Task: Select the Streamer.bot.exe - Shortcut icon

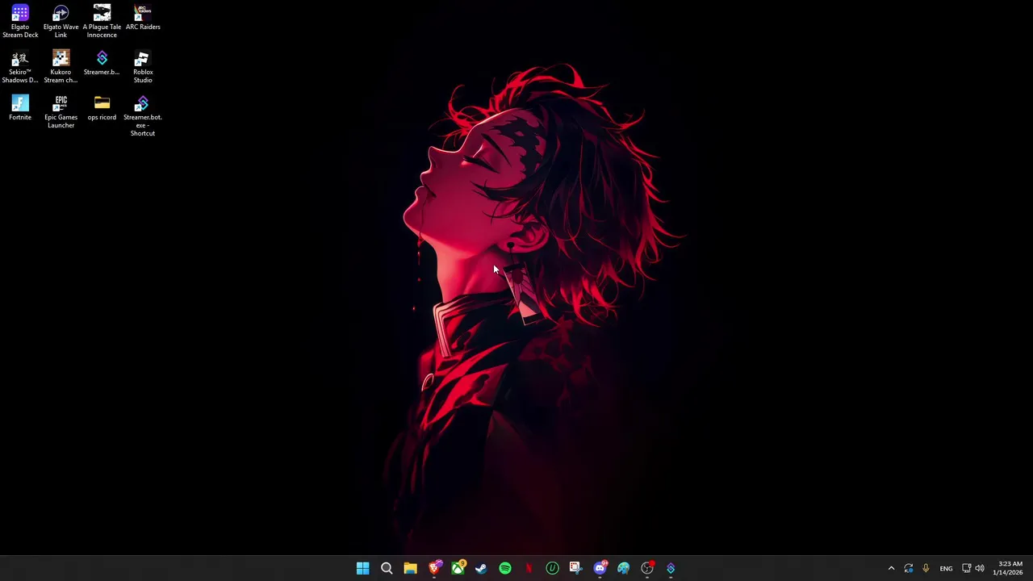Action: tap(143, 116)
